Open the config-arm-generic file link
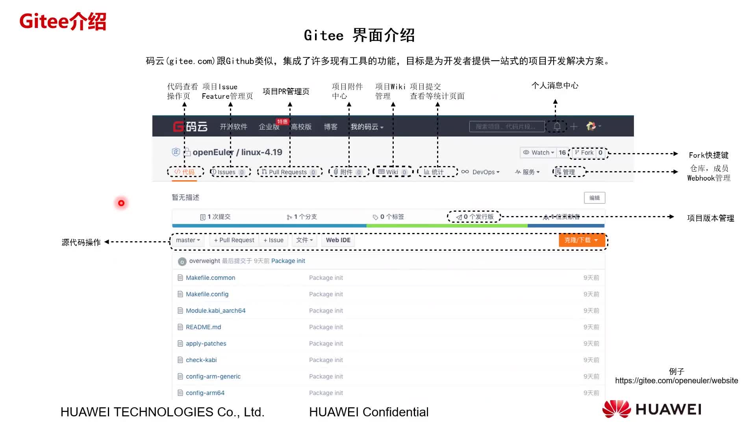The width and height of the screenshot is (756, 425). 213,377
